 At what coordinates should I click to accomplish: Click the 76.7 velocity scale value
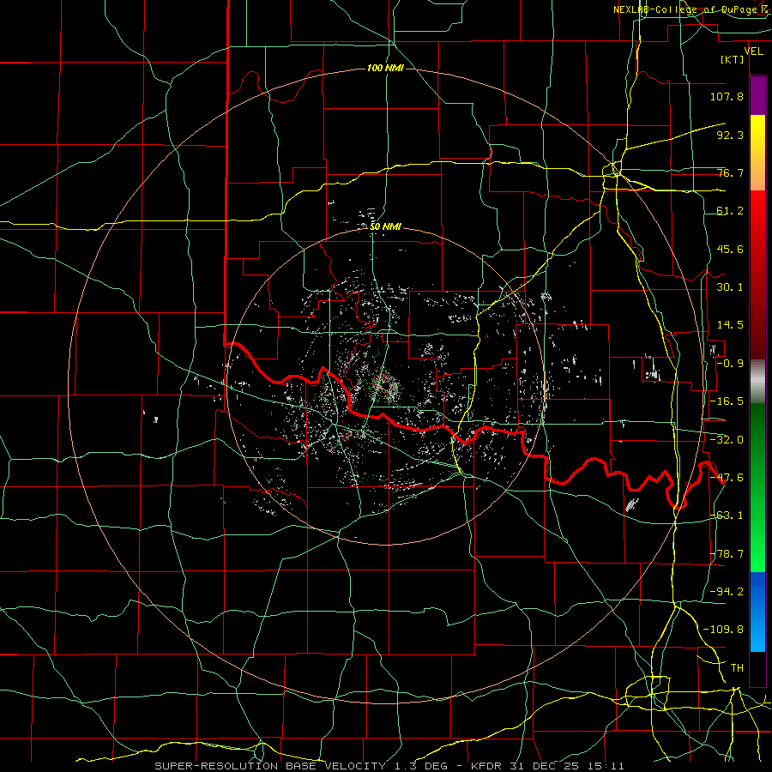[730, 172]
